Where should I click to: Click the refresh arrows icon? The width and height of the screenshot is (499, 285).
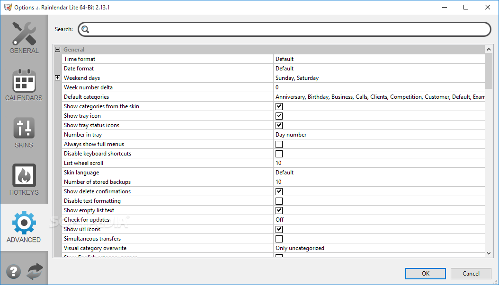tap(35, 272)
